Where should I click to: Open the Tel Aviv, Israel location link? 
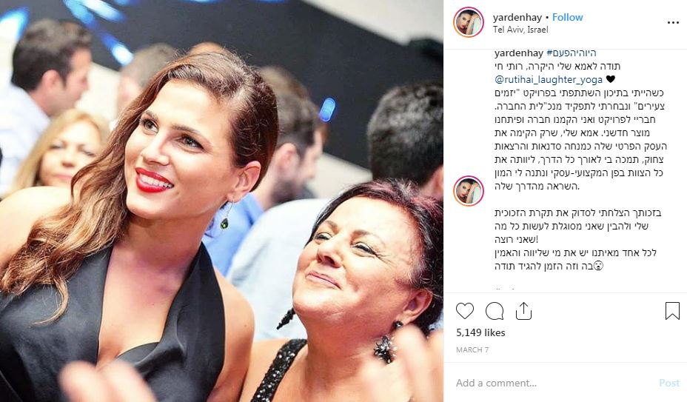pyautogui.click(x=520, y=30)
